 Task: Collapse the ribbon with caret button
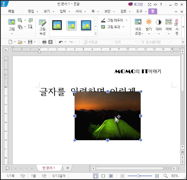[176, 12]
